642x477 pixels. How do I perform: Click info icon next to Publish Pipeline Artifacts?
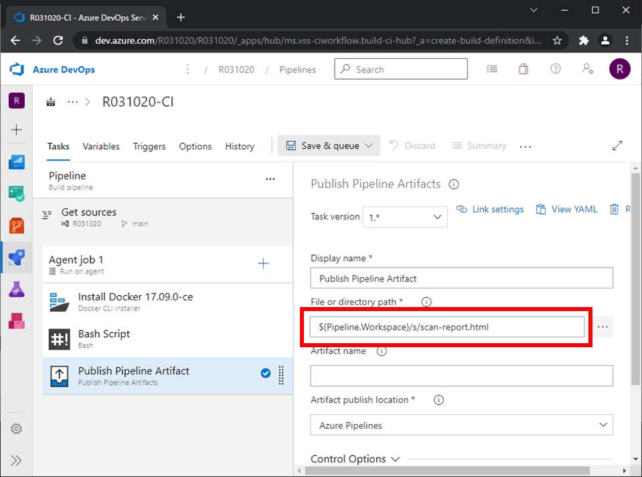click(454, 185)
